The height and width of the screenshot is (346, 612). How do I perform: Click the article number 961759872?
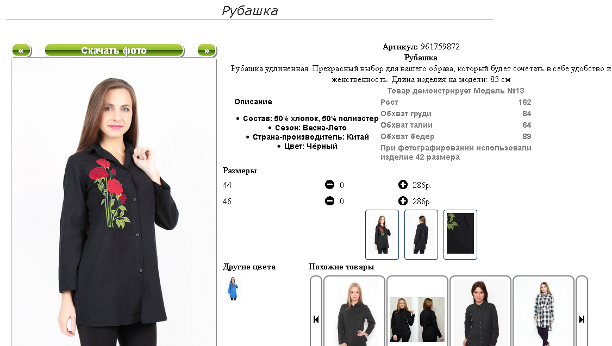440,47
